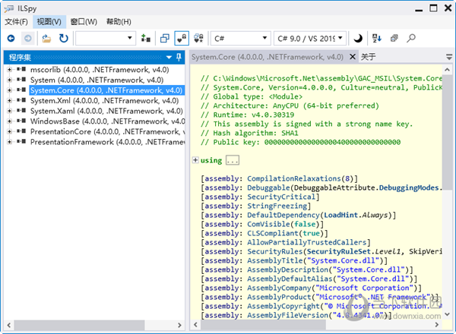Select System (4.0.0.0) assembly row
This screenshot has height=334, width=456.
97,80
